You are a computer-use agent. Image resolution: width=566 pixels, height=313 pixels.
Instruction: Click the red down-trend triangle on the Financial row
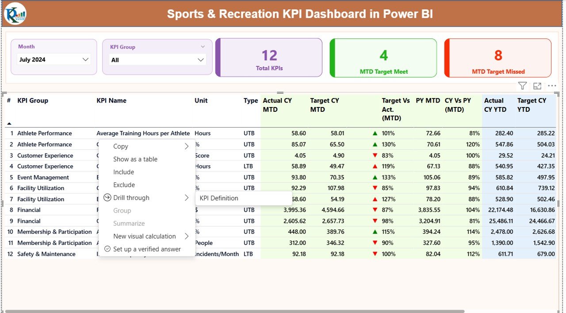point(375,210)
